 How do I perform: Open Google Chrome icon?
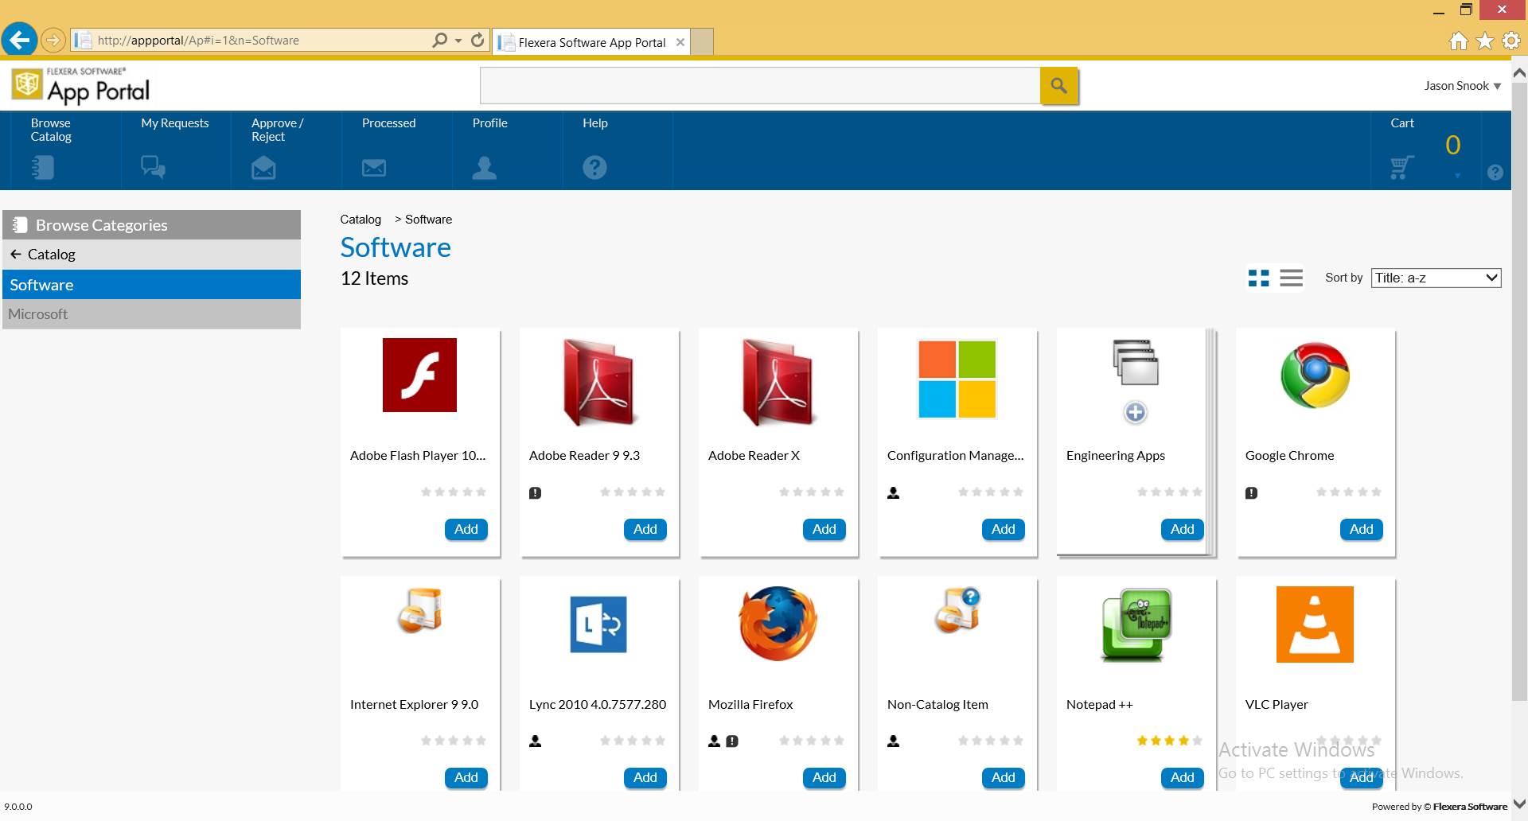pyautogui.click(x=1315, y=375)
